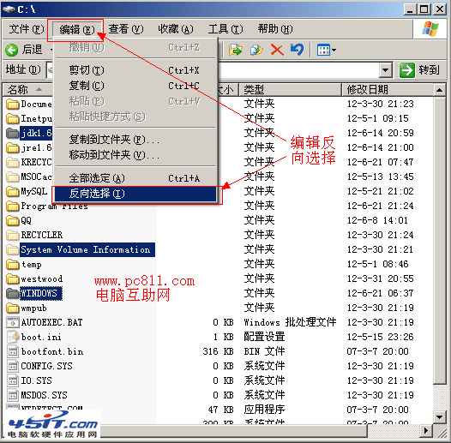Image resolution: width=451 pixels, height=443 pixels.
Task: Click the 47 KB size cell
Action: (x=220, y=410)
